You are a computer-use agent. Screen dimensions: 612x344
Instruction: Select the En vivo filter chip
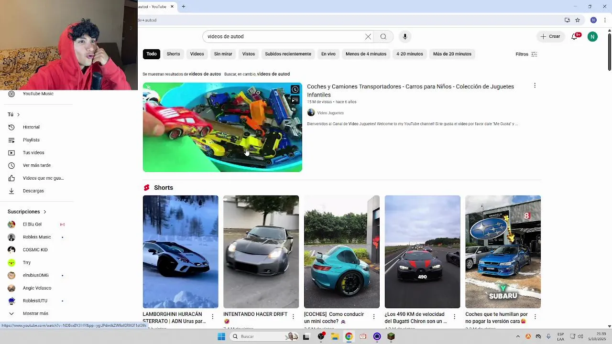click(x=328, y=54)
